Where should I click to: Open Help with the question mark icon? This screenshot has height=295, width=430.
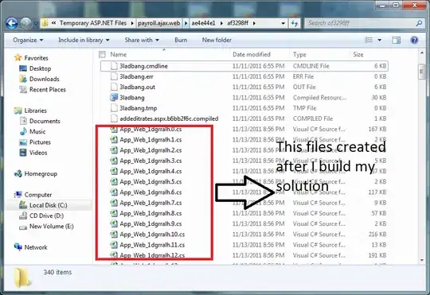tap(414, 40)
